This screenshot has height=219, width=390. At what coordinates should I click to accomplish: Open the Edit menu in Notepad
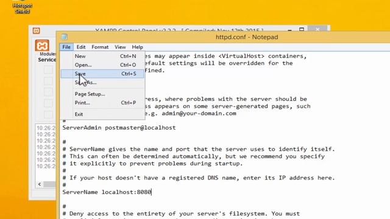tap(81, 47)
